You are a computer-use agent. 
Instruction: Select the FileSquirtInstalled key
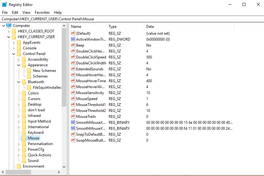[x=47, y=88]
